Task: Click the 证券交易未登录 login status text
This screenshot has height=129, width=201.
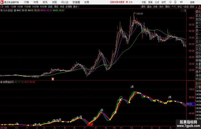Action: click(117, 2)
